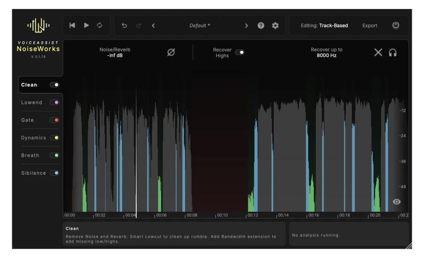
Task: Toggle waveform visibility with the eye icon
Action: point(396,202)
